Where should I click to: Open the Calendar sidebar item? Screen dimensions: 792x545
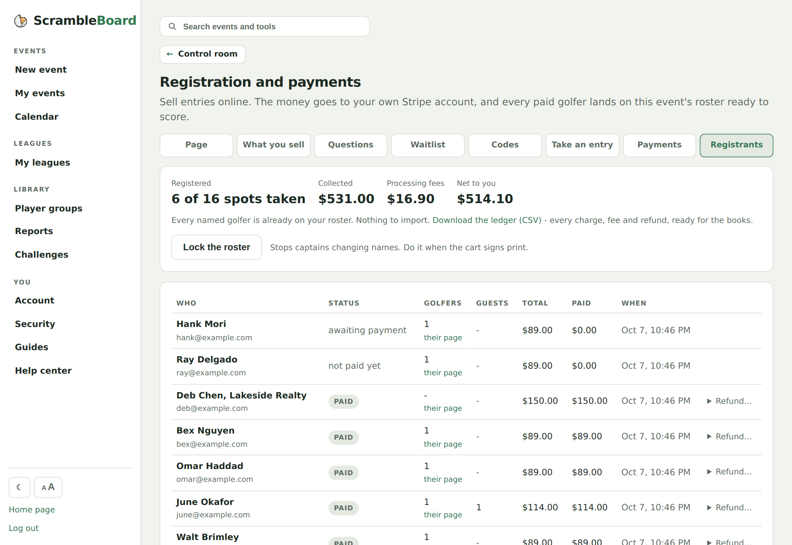37,117
